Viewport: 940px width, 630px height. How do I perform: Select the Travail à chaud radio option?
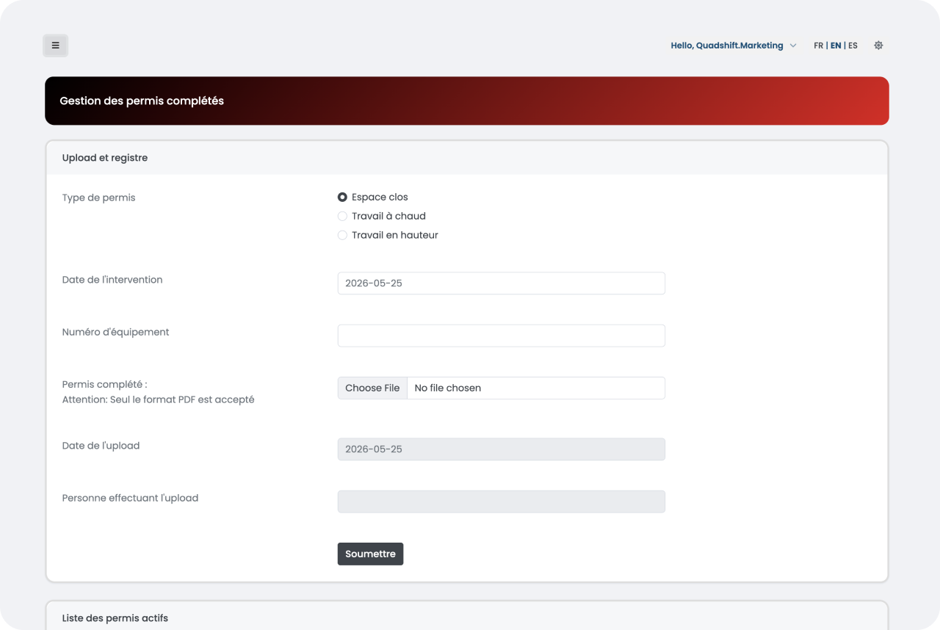pyautogui.click(x=342, y=216)
